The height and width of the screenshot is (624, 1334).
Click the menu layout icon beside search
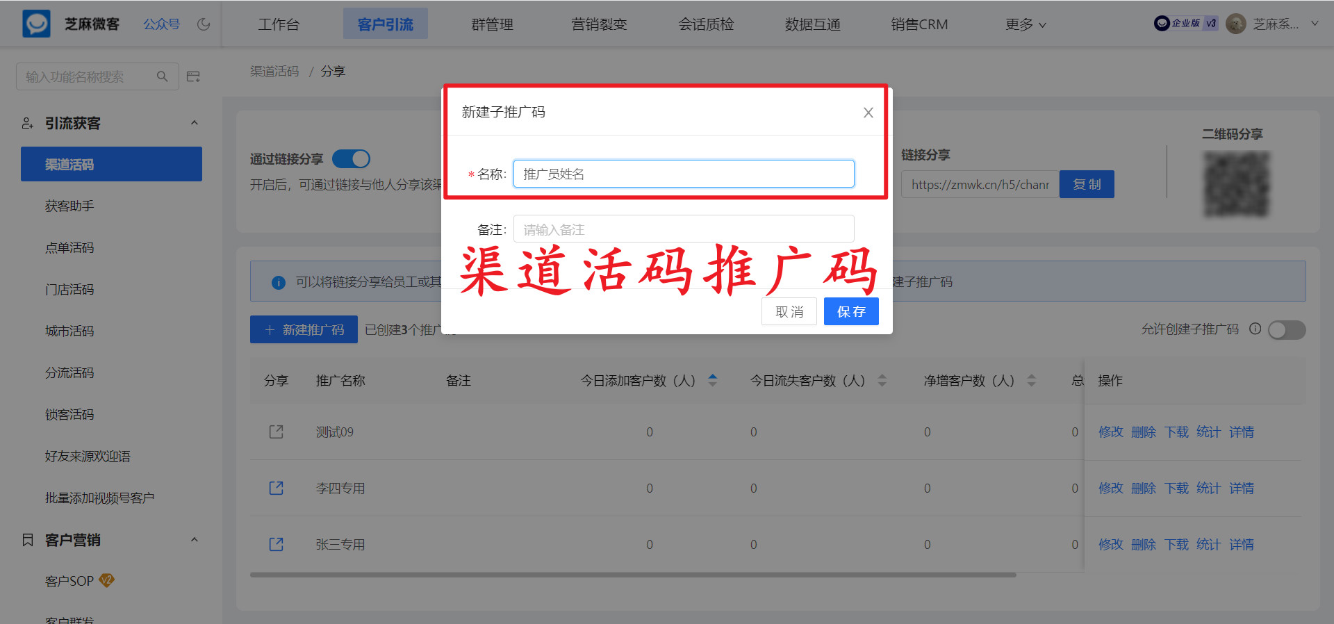pyautogui.click(x=194, y=76)
